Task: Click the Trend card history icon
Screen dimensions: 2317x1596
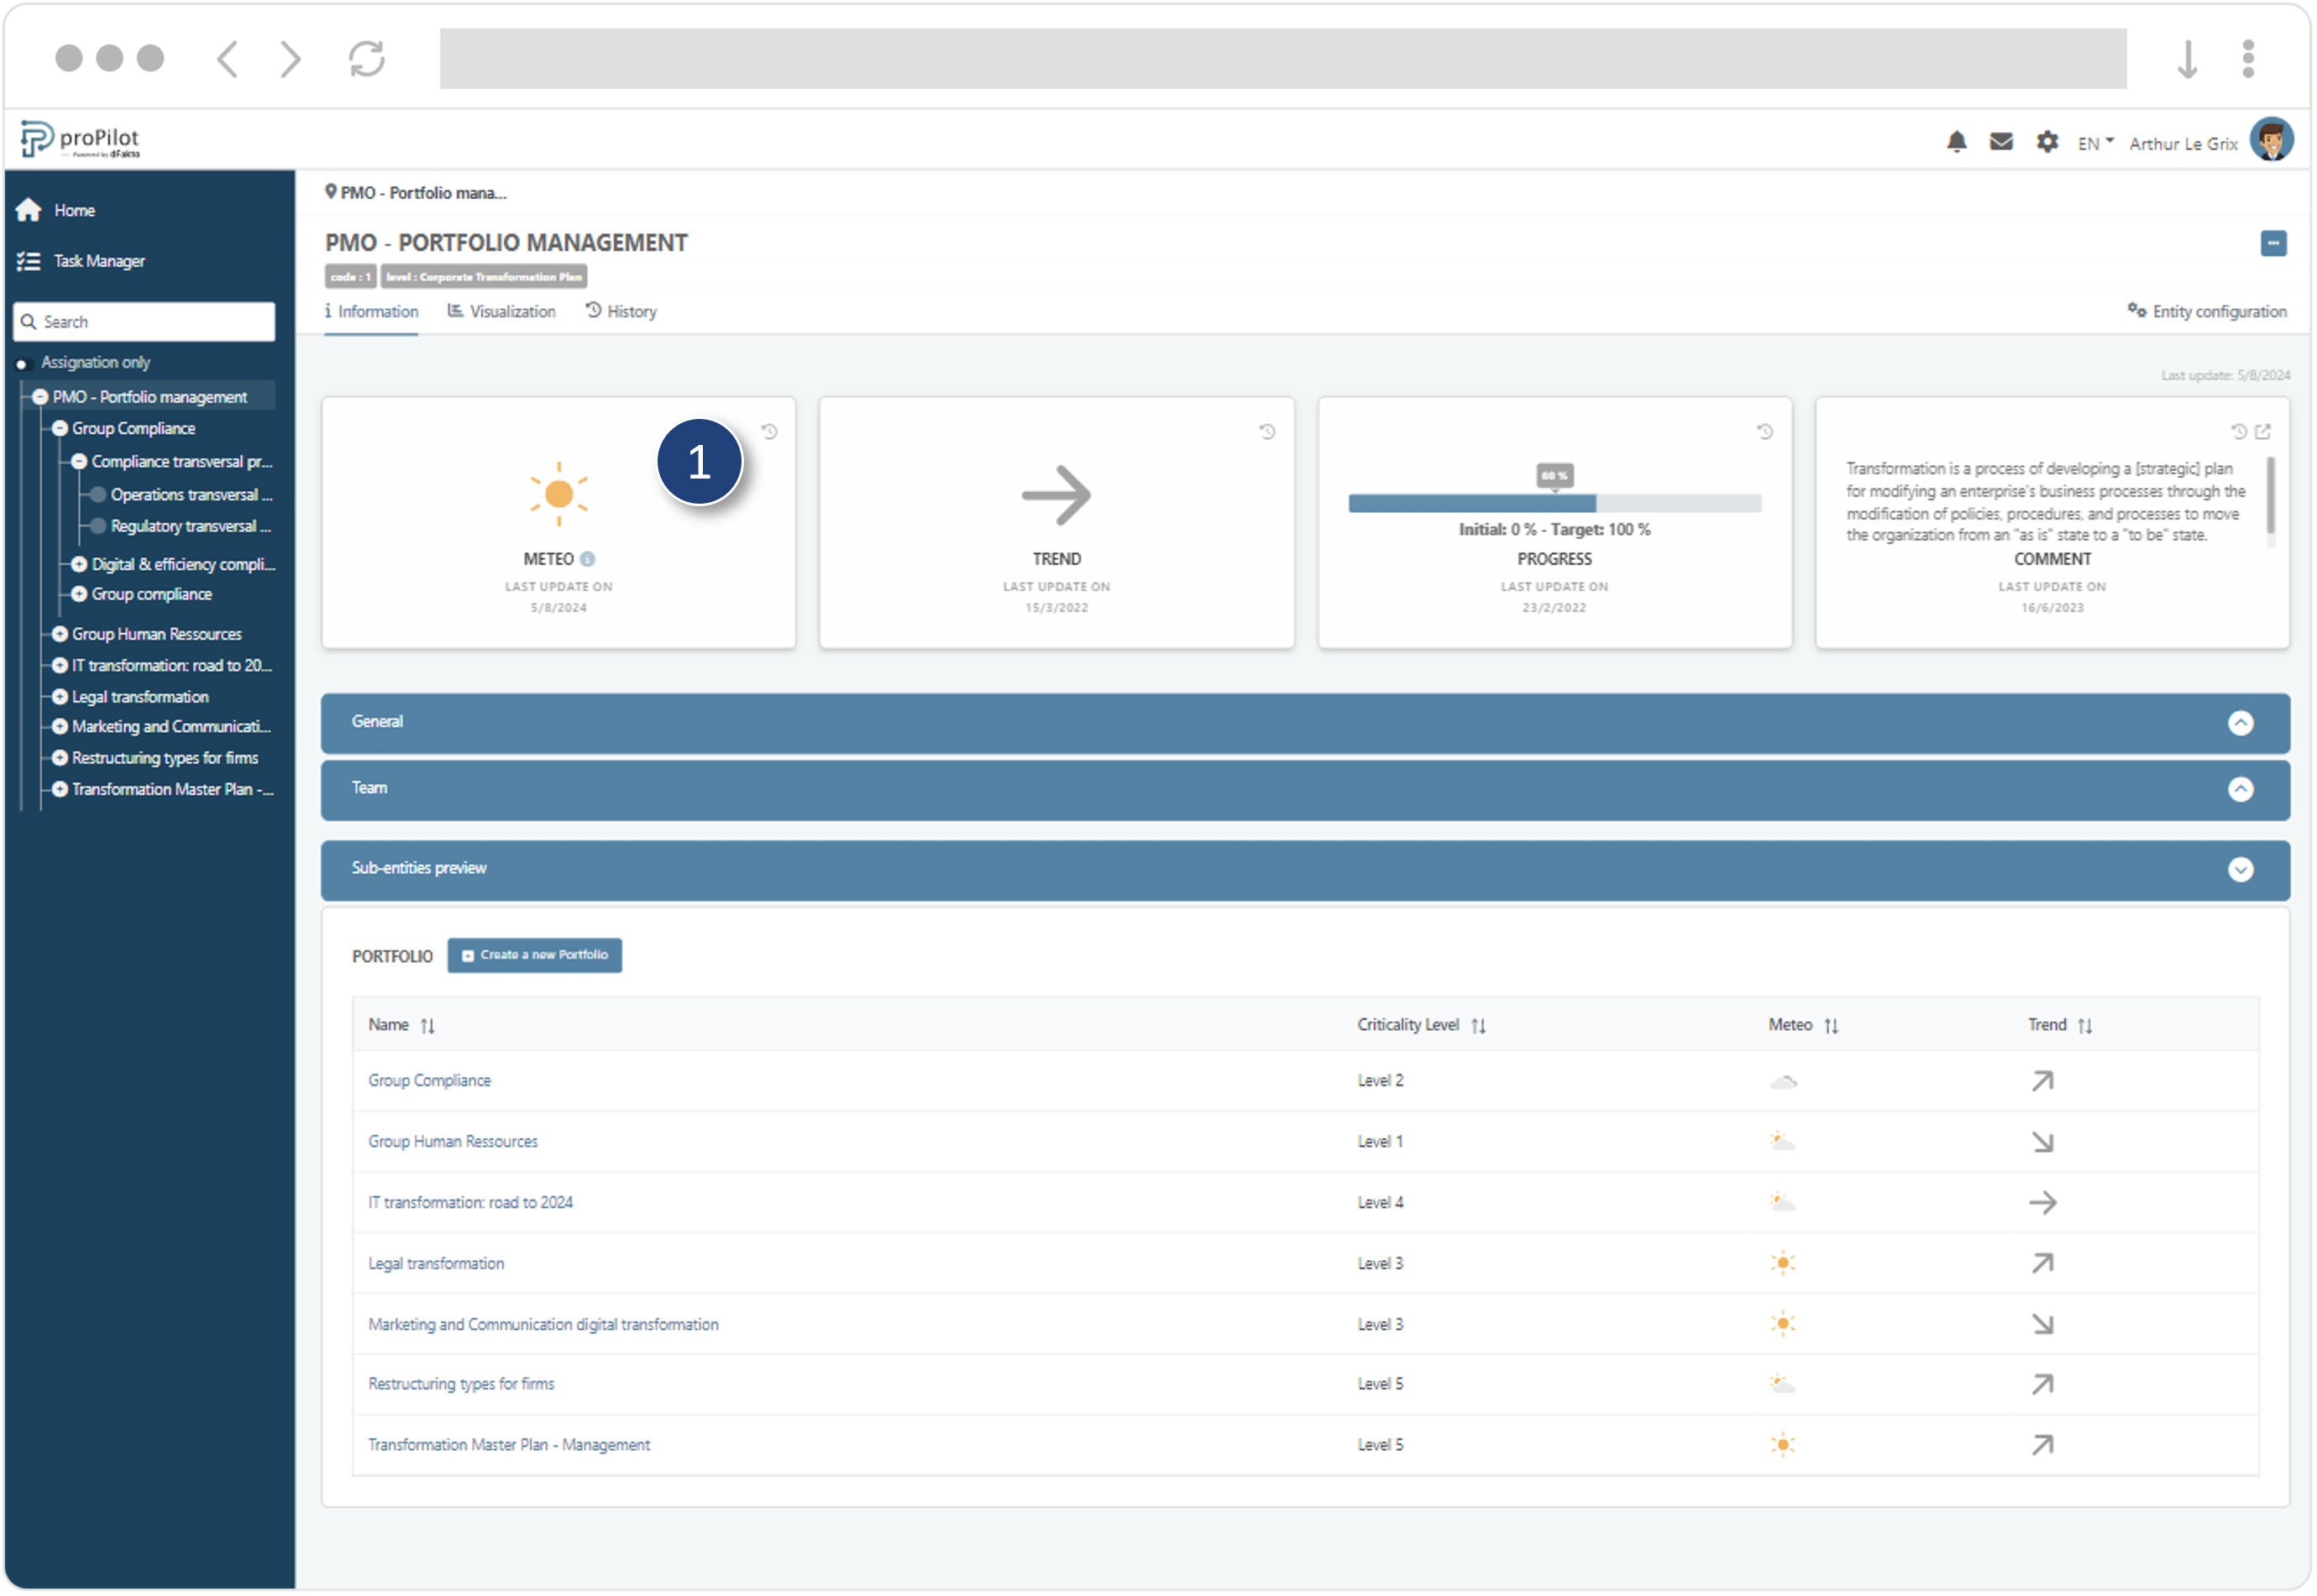Action: pyautogui.click(x=1267, y=432)
